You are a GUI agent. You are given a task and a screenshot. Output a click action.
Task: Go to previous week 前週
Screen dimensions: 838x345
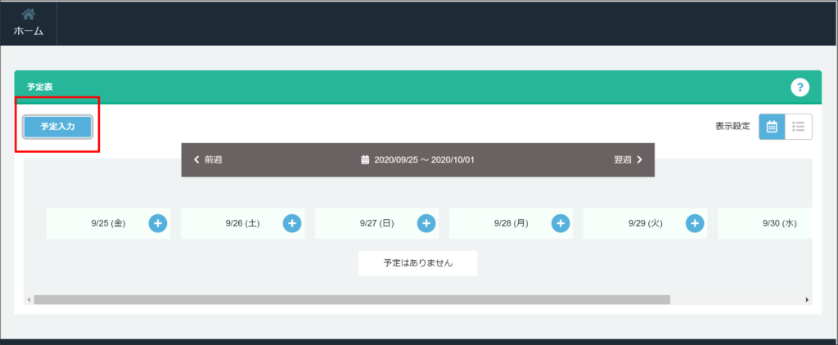[208, 159]
